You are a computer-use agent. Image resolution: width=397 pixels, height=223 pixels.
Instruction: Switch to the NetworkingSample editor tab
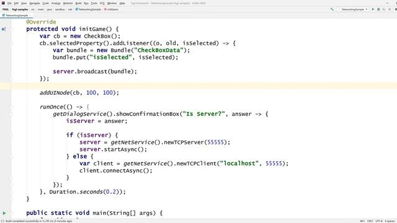[17, 15]
